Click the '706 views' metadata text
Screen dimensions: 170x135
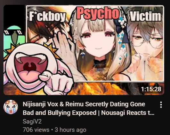click(x=36, y=130)
